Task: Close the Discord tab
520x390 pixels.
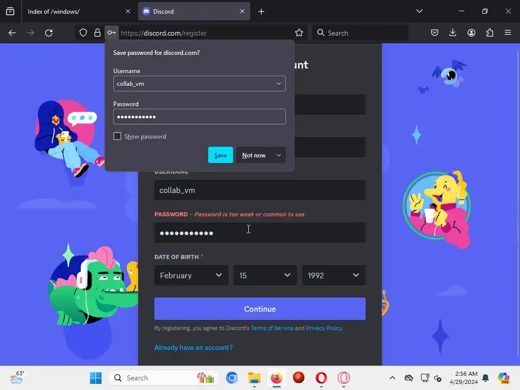Action: [x=242, y=11]
